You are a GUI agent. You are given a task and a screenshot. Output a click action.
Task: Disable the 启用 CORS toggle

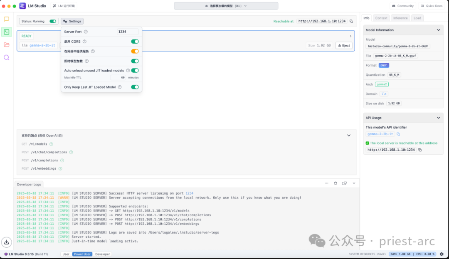[135, 42]
